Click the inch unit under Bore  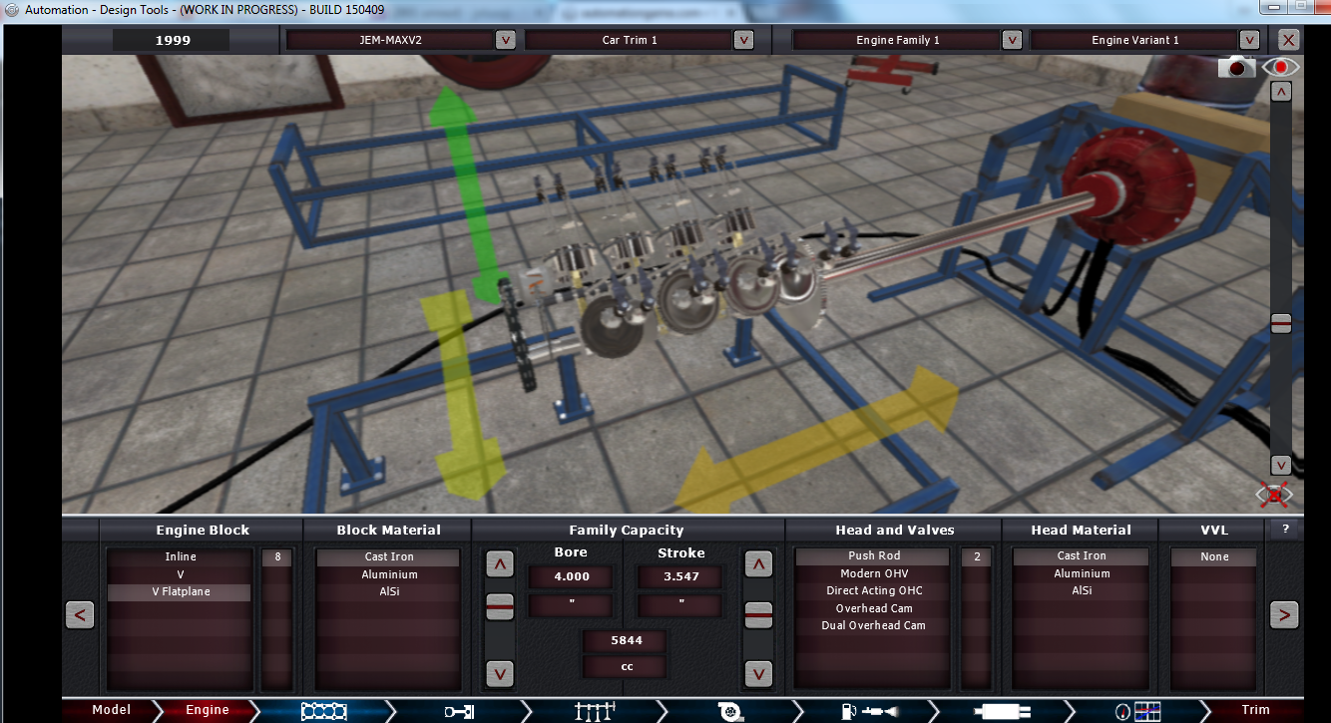click(x=571, y=604)
